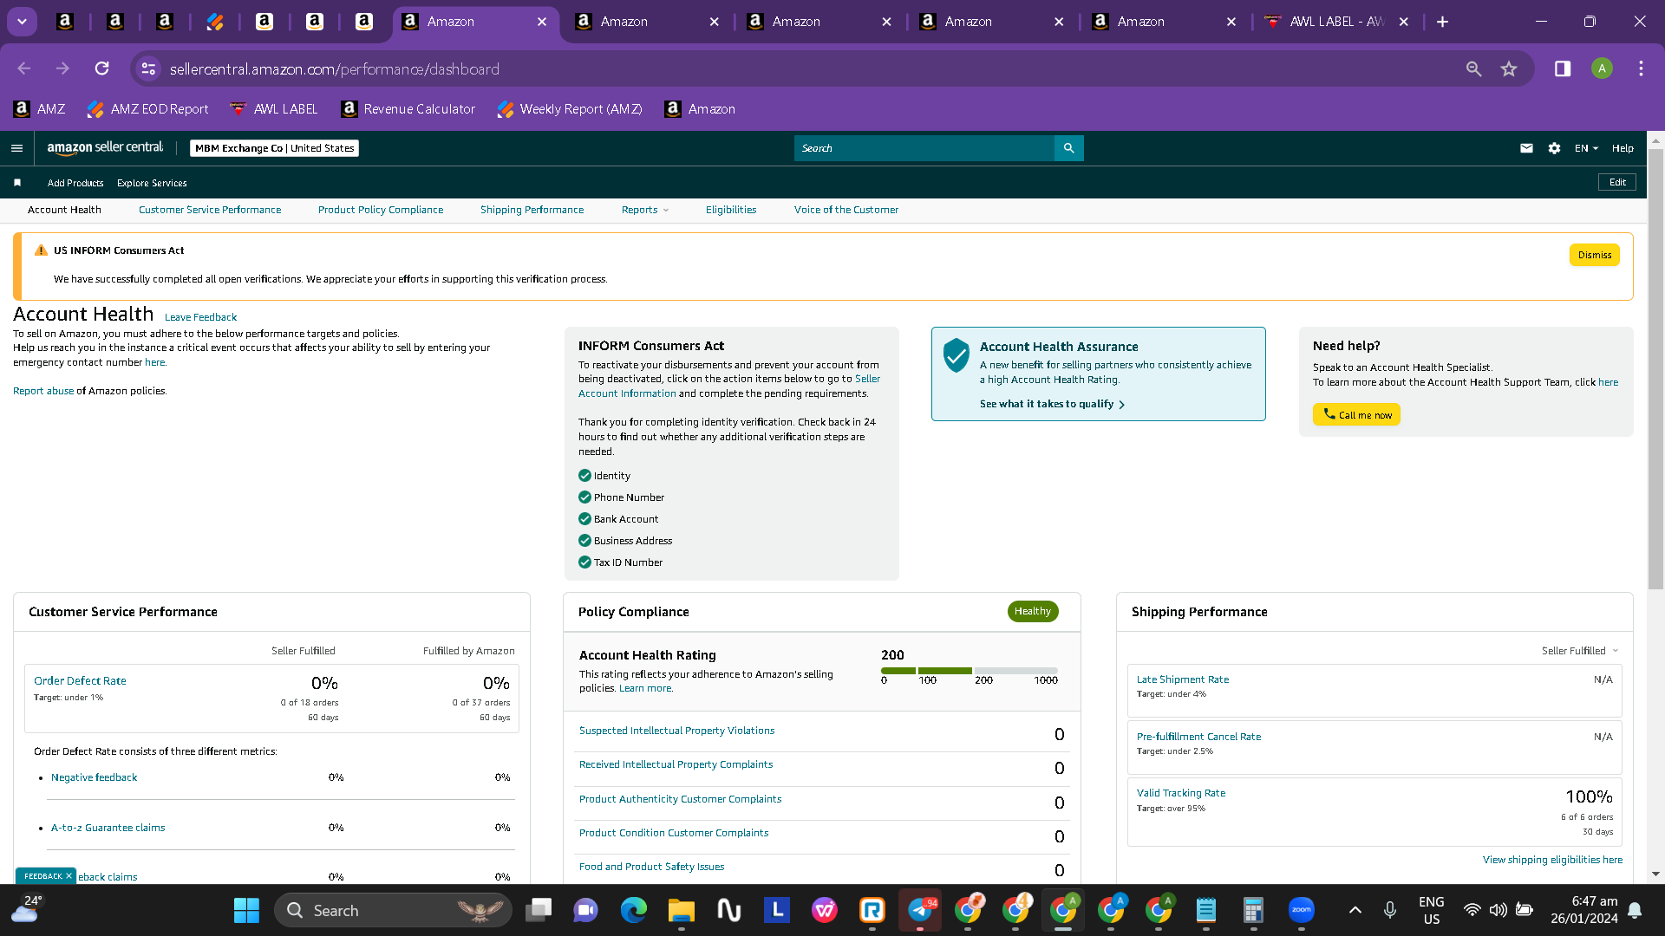Open the AWL LABEL bookmark
Viewport: 1665px width, 936px height.
tap(274, 109)
